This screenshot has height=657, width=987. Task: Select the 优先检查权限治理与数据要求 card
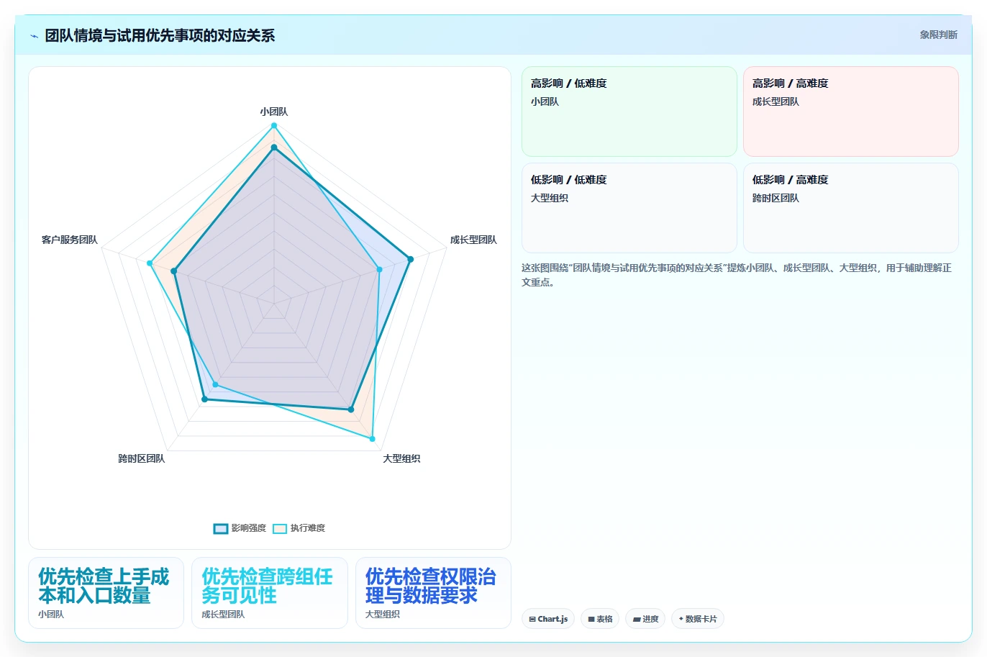click(433, 593)
